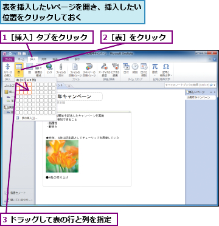Collapse the ribbon with the small arrow
The width and height of the screenshot is (219, 226).
point(210,59)
